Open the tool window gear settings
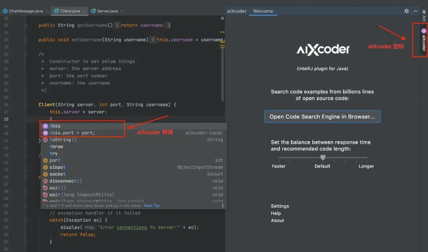The image size is (428, 252). (x=407, y=11)
